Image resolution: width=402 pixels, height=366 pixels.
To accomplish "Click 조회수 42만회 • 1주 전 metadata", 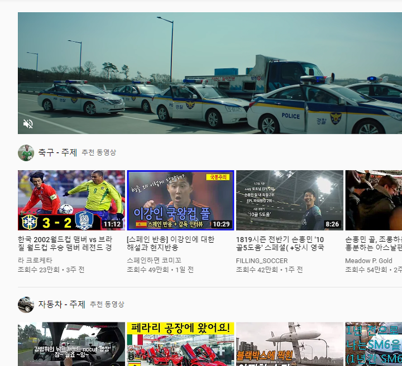I will coord(270,269).
